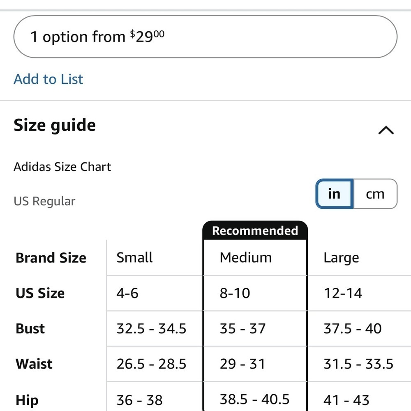Collapse the Size guide section heading
411x411 pixels.
(55, 125)
